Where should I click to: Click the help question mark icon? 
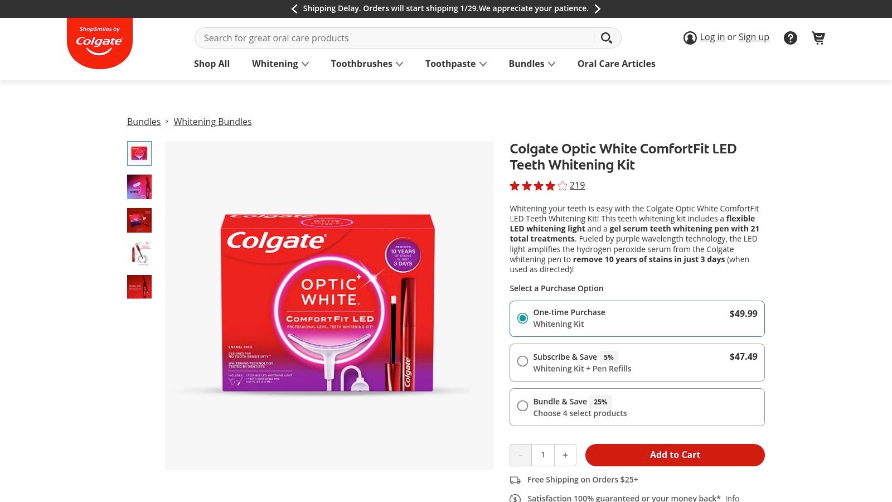(791, 37)
